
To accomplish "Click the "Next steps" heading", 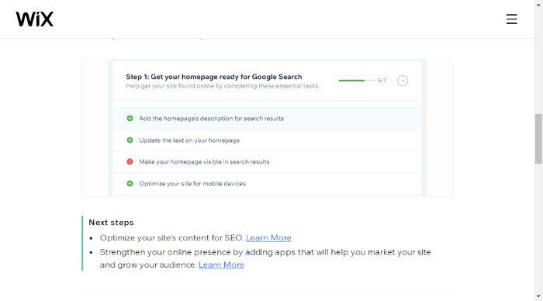I will pyautogui.click(x=111, y=223).
